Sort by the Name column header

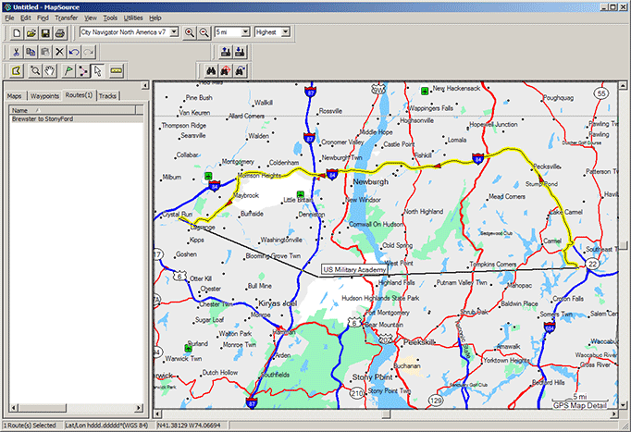pos(72,110)
